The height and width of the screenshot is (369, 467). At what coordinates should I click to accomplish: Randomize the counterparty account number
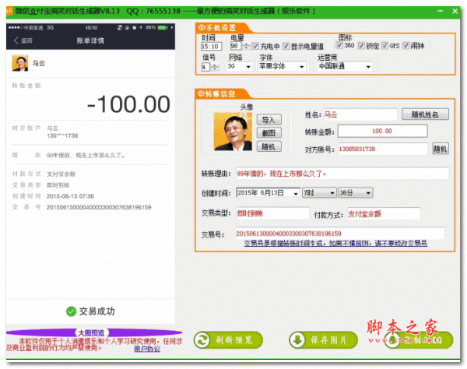(441, 149)
